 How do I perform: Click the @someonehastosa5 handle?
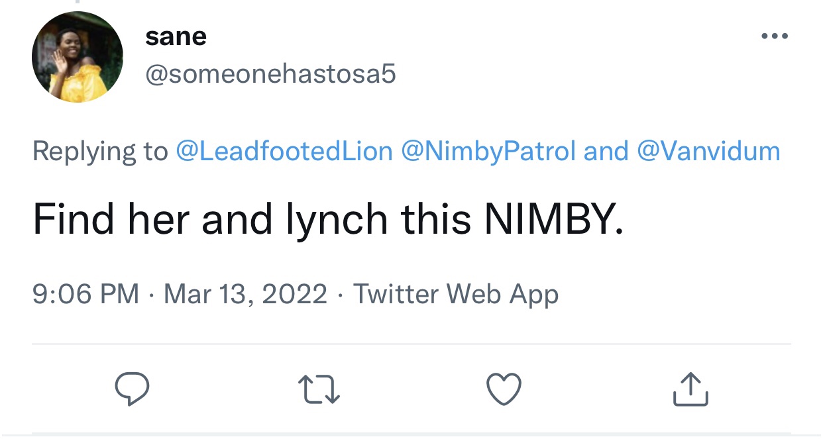pos(270,74)
